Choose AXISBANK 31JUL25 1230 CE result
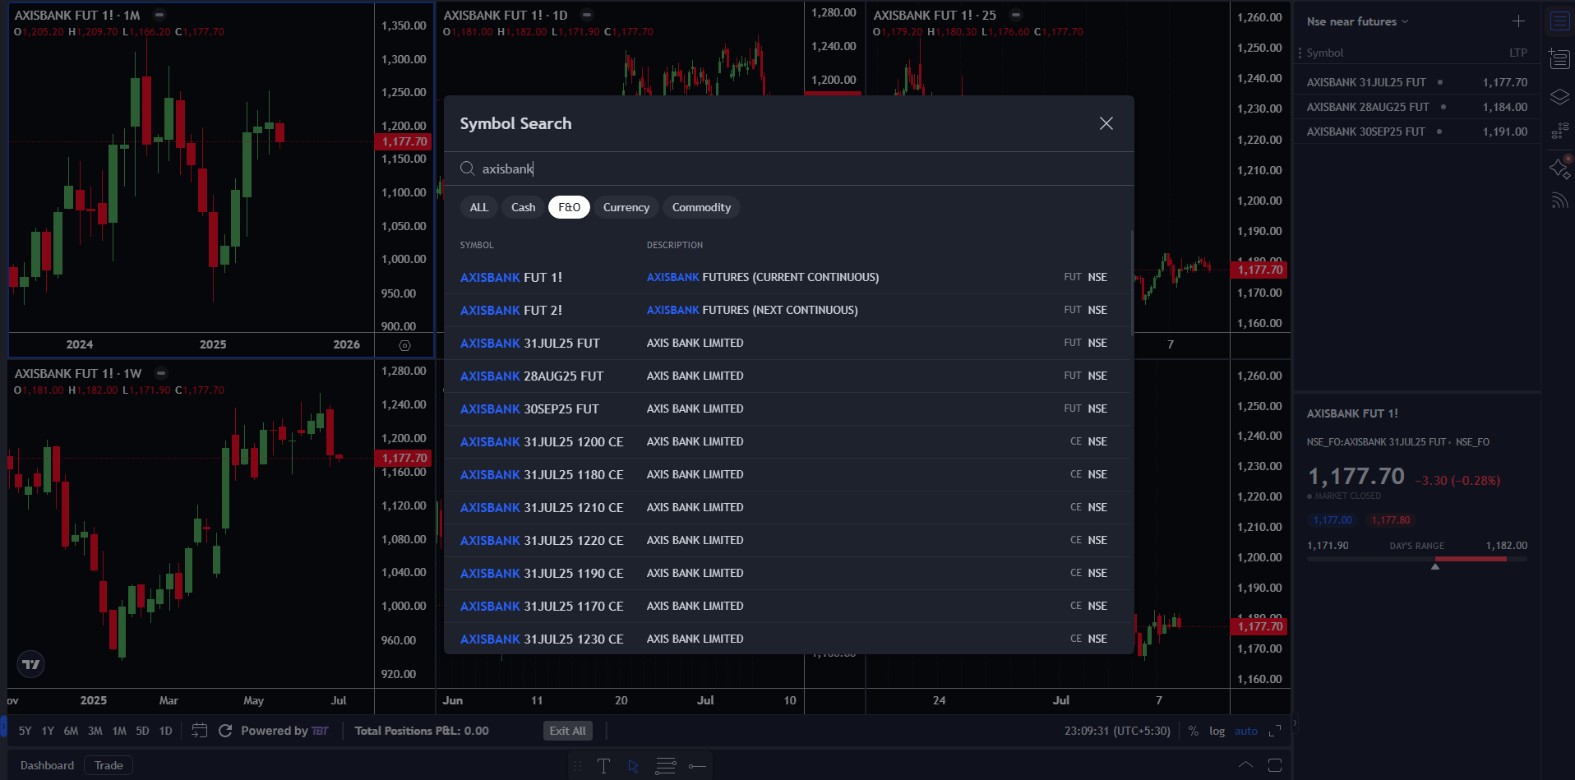 [x=787, y=639]
